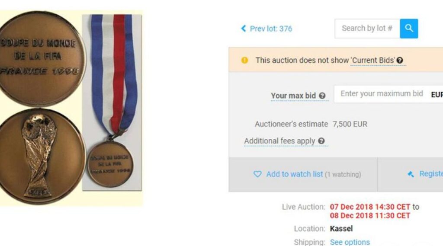The image size is (443, 246).
Task: Open previous lot 376 link
Action: 271,29
